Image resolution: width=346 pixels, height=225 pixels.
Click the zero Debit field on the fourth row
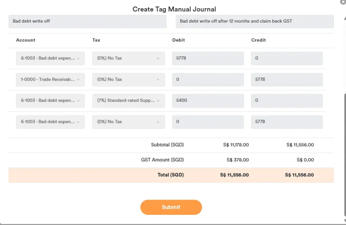(x=208, y=122)
